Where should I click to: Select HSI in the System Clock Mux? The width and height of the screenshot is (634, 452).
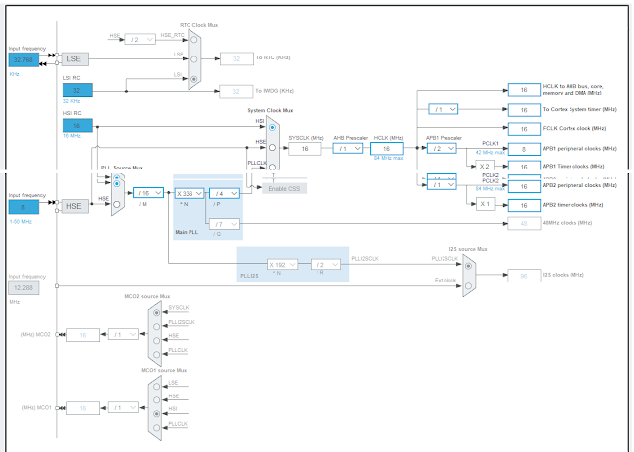(x=272, y=127)
